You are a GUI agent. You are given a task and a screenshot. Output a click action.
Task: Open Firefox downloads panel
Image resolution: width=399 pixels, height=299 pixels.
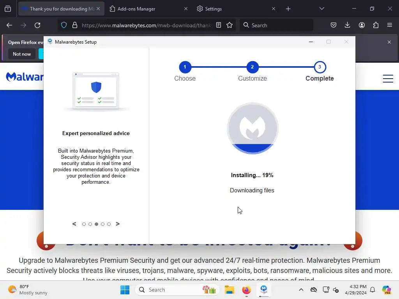point(347,25)
